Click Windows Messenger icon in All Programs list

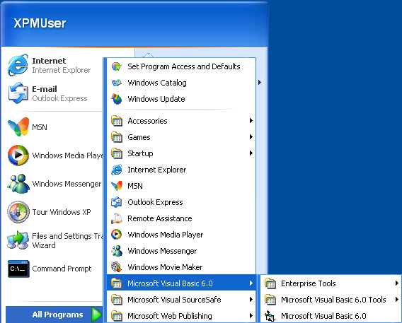(117, 251)
